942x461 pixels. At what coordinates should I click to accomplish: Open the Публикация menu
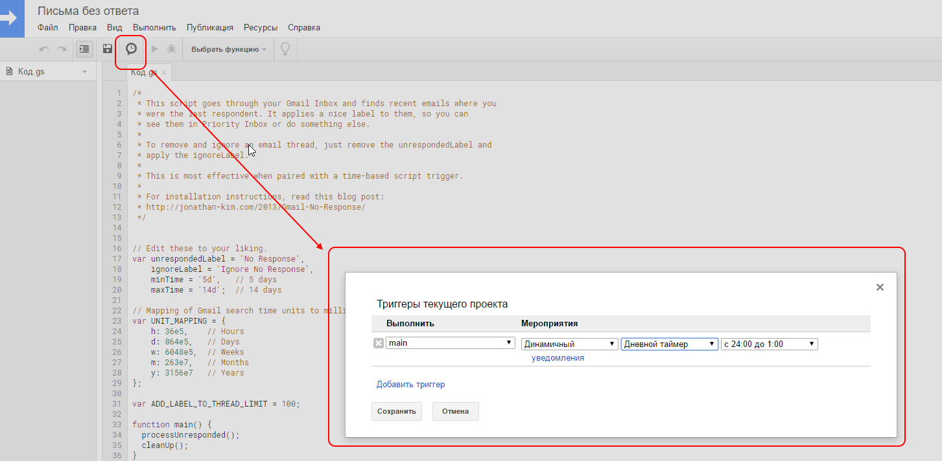point(210,27)
